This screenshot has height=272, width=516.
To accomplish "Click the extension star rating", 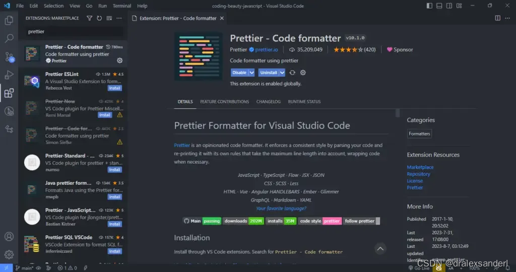I will [354, 50].
